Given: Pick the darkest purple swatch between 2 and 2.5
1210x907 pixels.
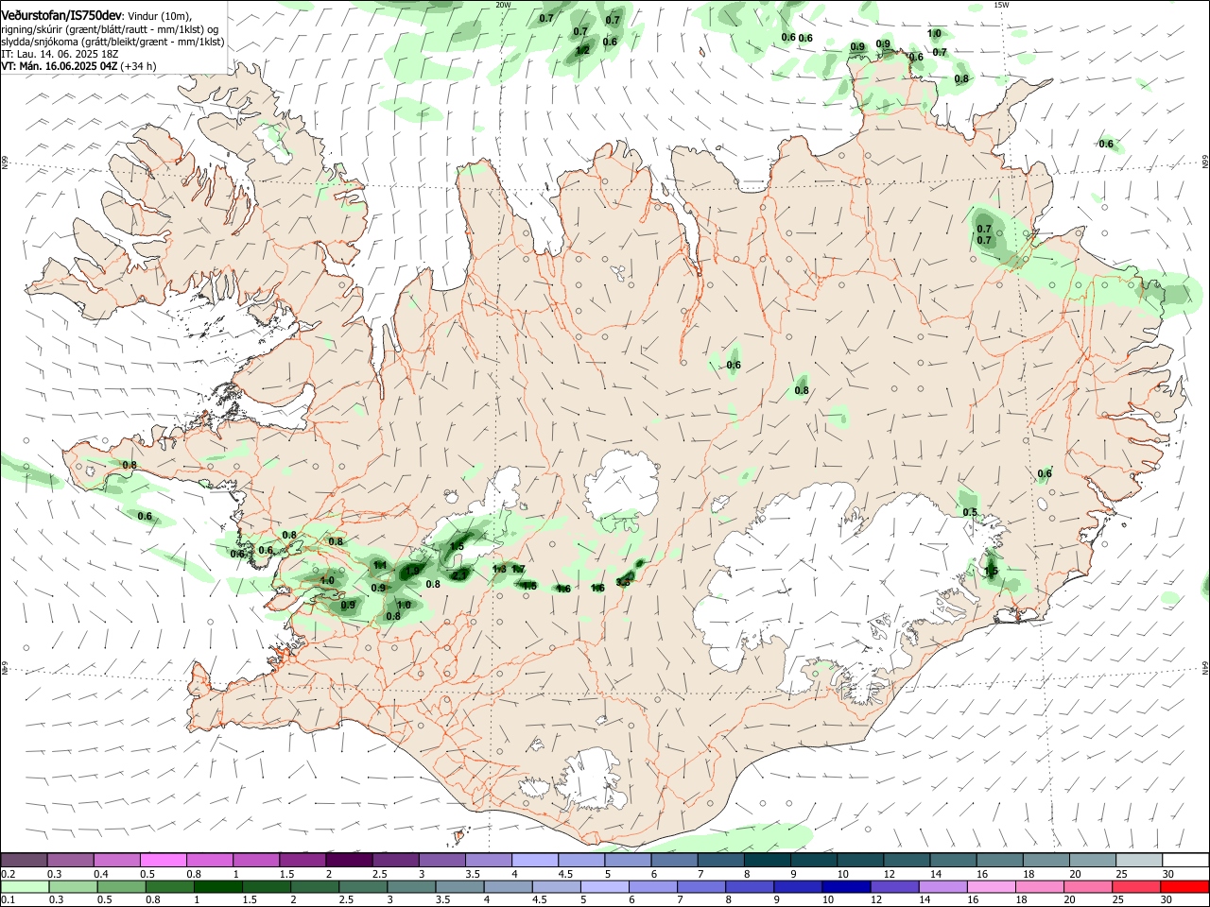Looking at the screenshot, I should click(349, 860).
